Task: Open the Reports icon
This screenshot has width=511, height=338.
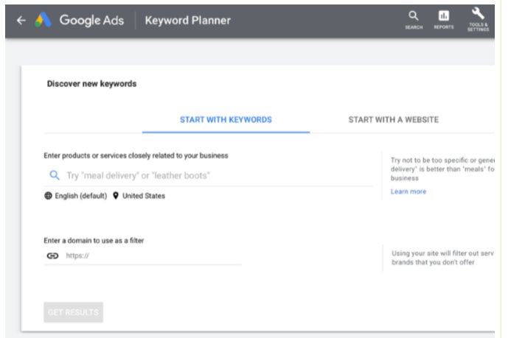Action: (x=444, y=20)
